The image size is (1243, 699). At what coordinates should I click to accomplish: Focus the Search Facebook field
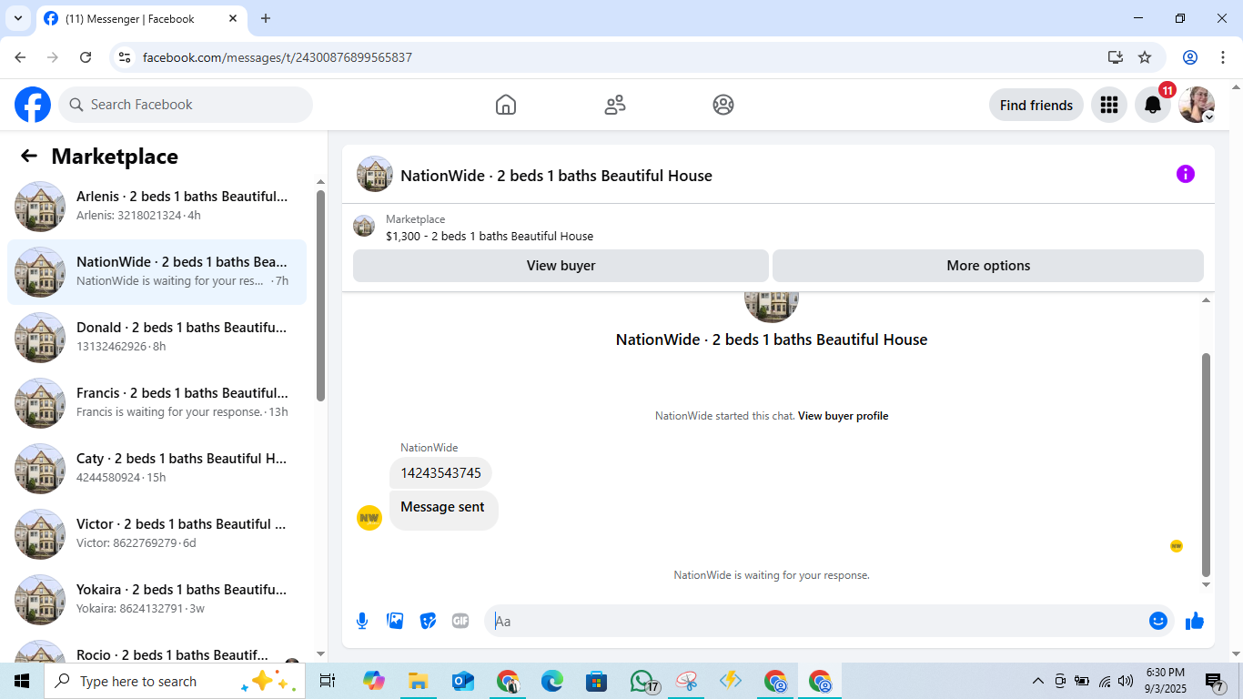click(x=186, y=105)
